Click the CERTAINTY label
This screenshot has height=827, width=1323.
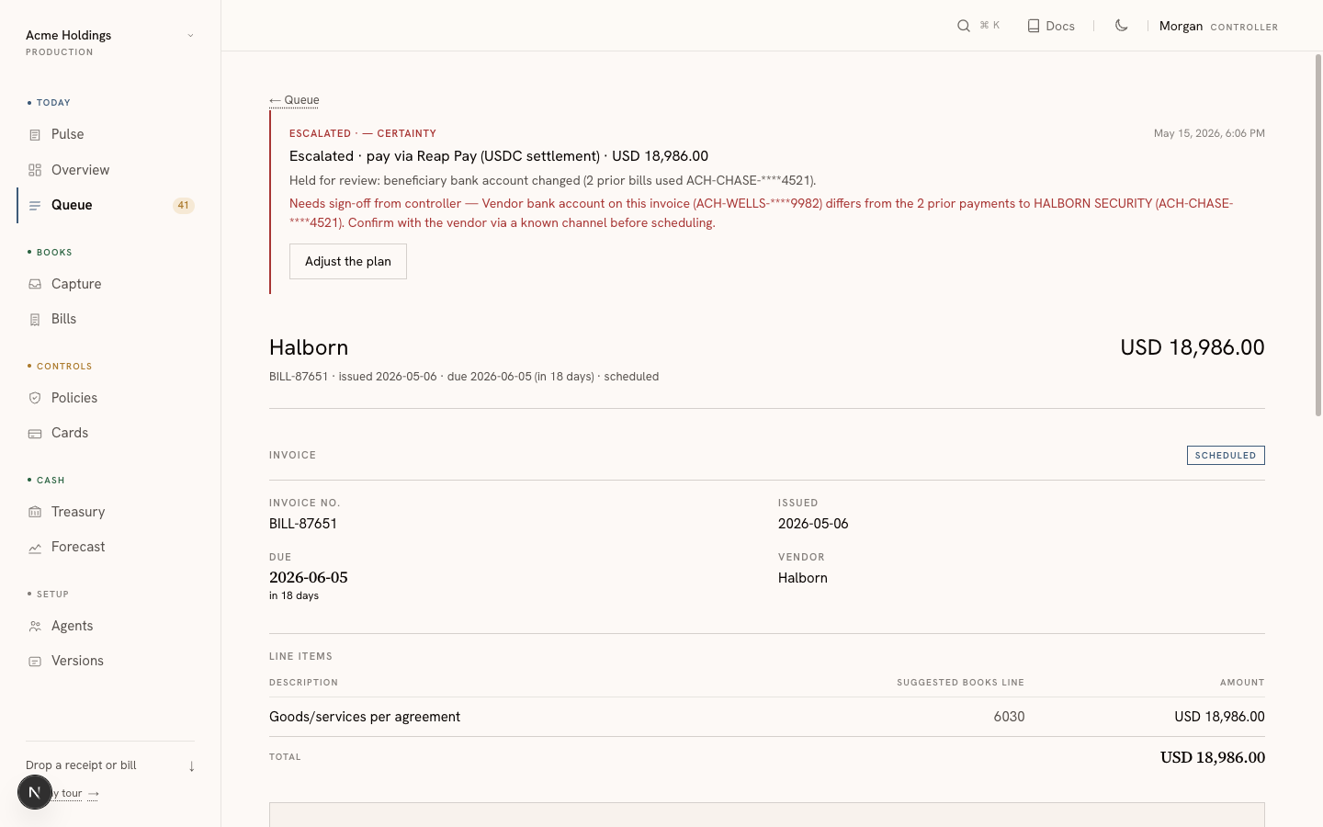click(406, 134)
